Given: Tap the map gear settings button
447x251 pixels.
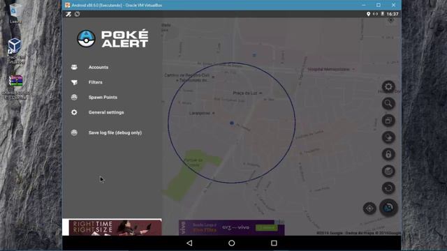Looking at the screenshot, I should click(388, 86).
